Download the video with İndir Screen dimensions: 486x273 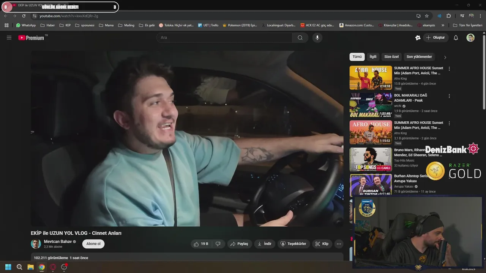pyautogui.click(x=265, y=244)
